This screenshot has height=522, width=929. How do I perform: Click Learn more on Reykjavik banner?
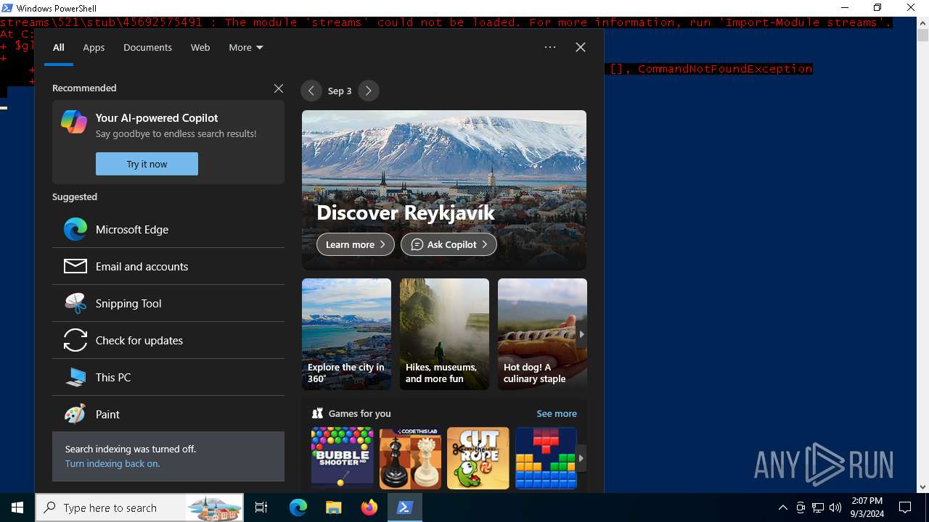coord(356,244)
